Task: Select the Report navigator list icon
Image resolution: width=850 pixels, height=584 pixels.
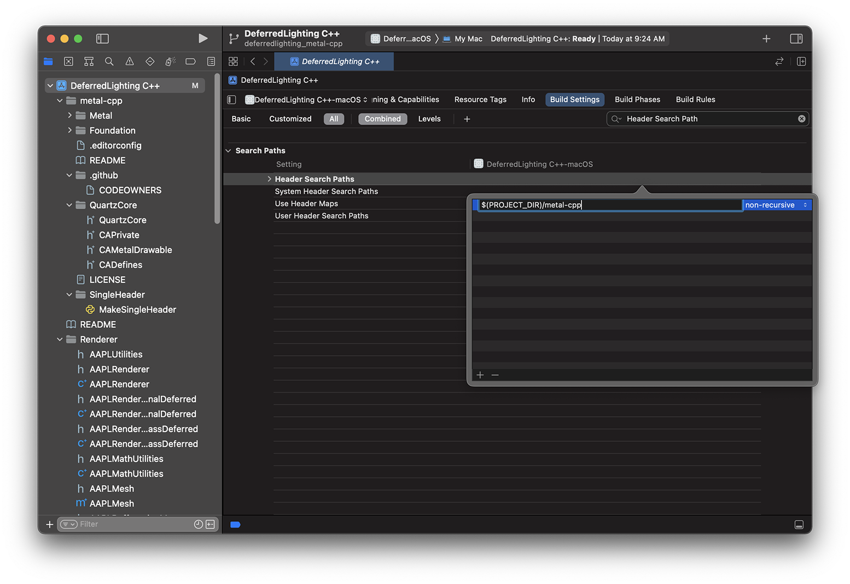Action: (x=211, y=61)
